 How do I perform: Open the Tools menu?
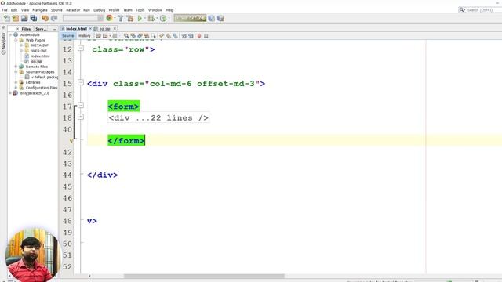tap(140, 10)
